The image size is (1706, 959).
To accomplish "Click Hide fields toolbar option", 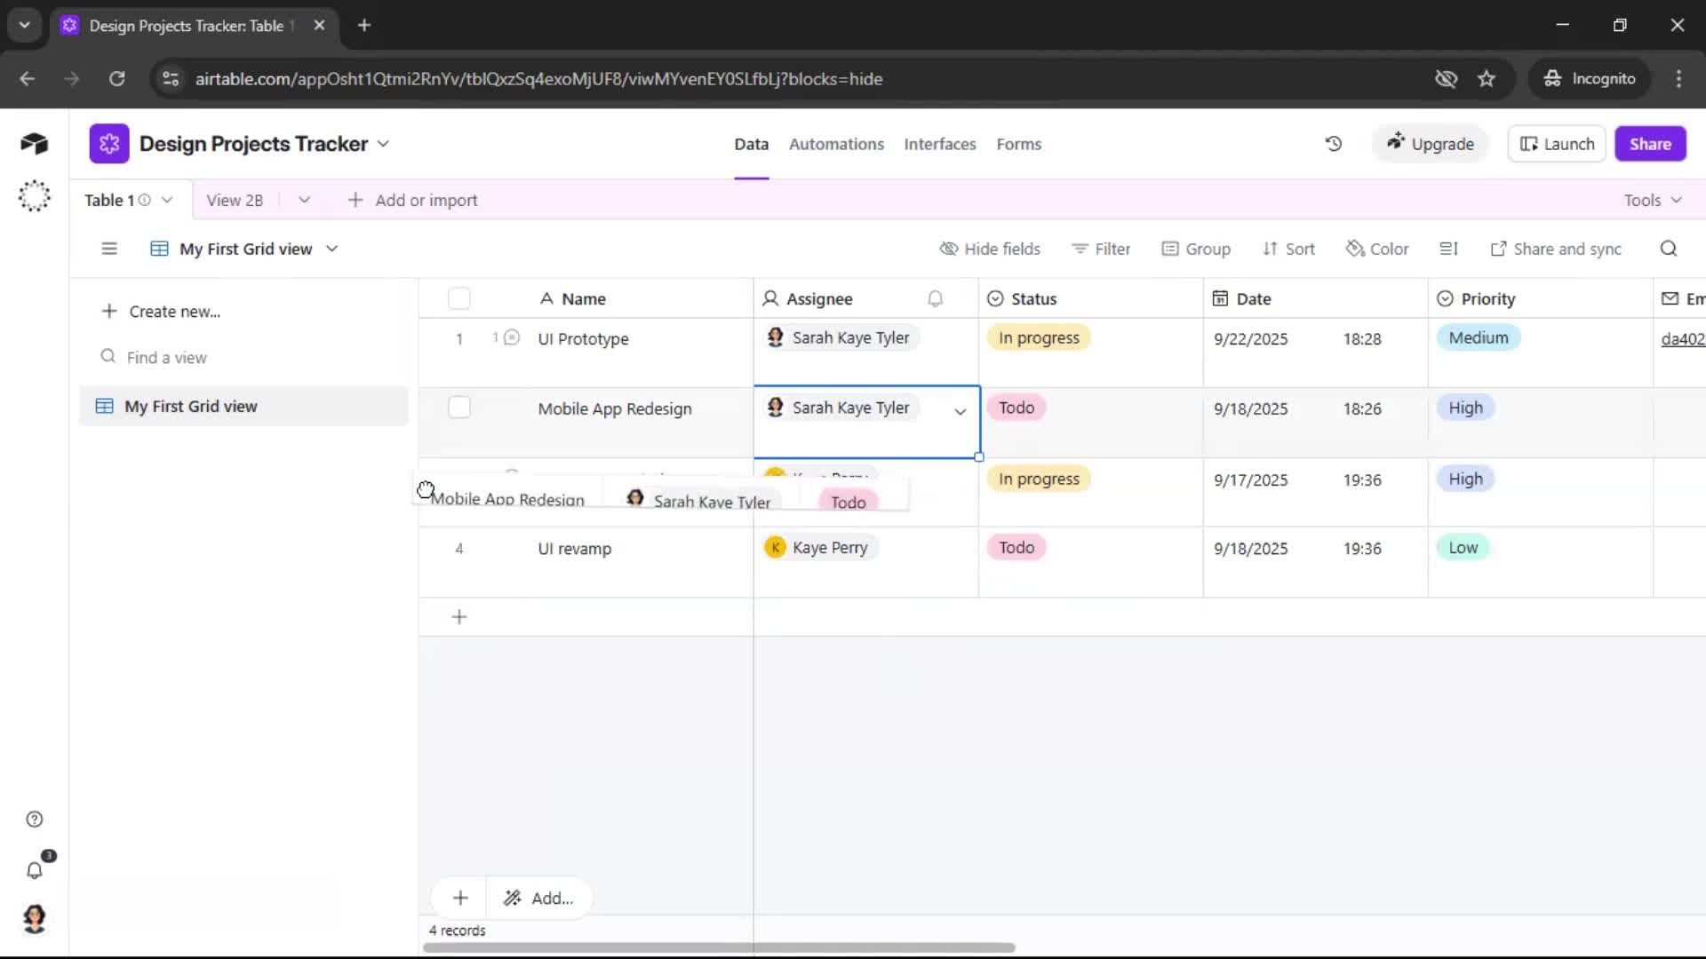I will 990,250.
